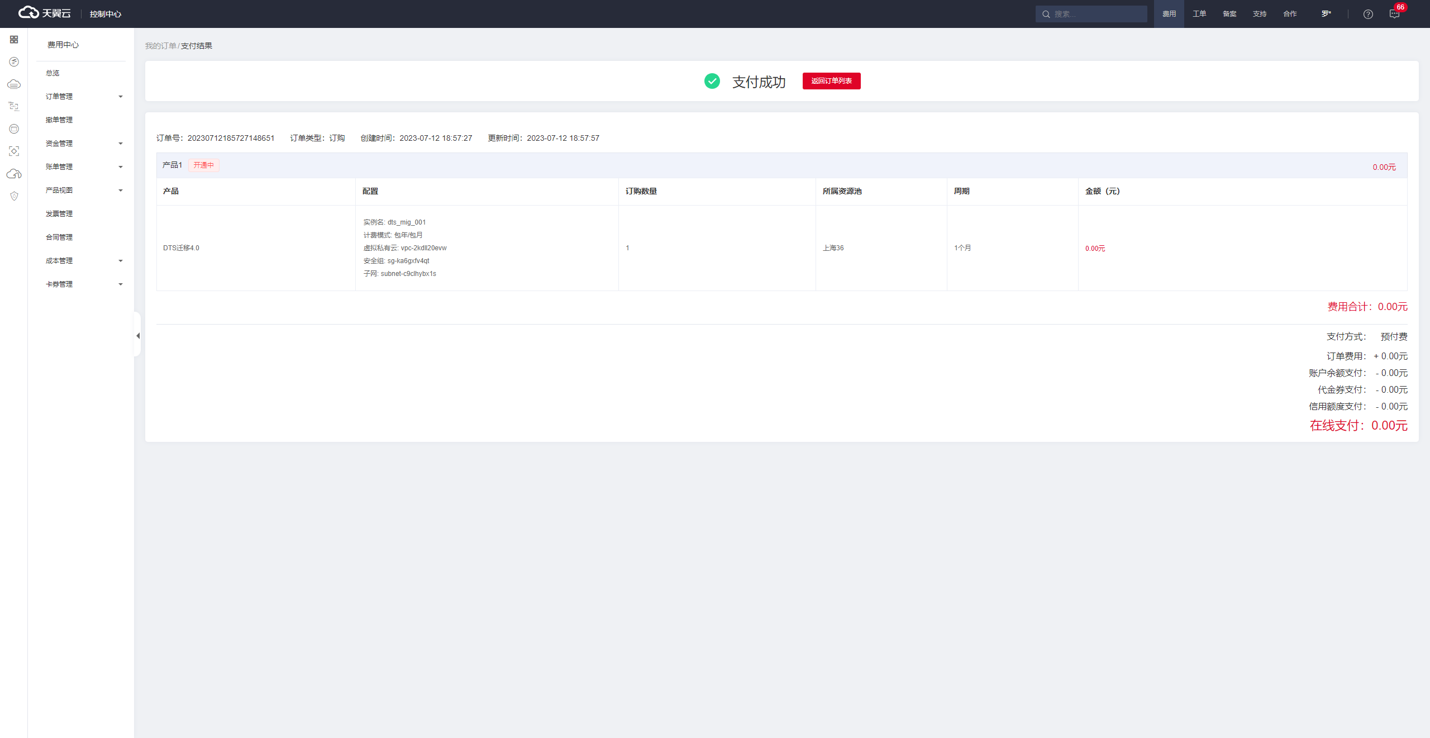
Task: Open the 工单 top menu item
Action: (1199, 14)
